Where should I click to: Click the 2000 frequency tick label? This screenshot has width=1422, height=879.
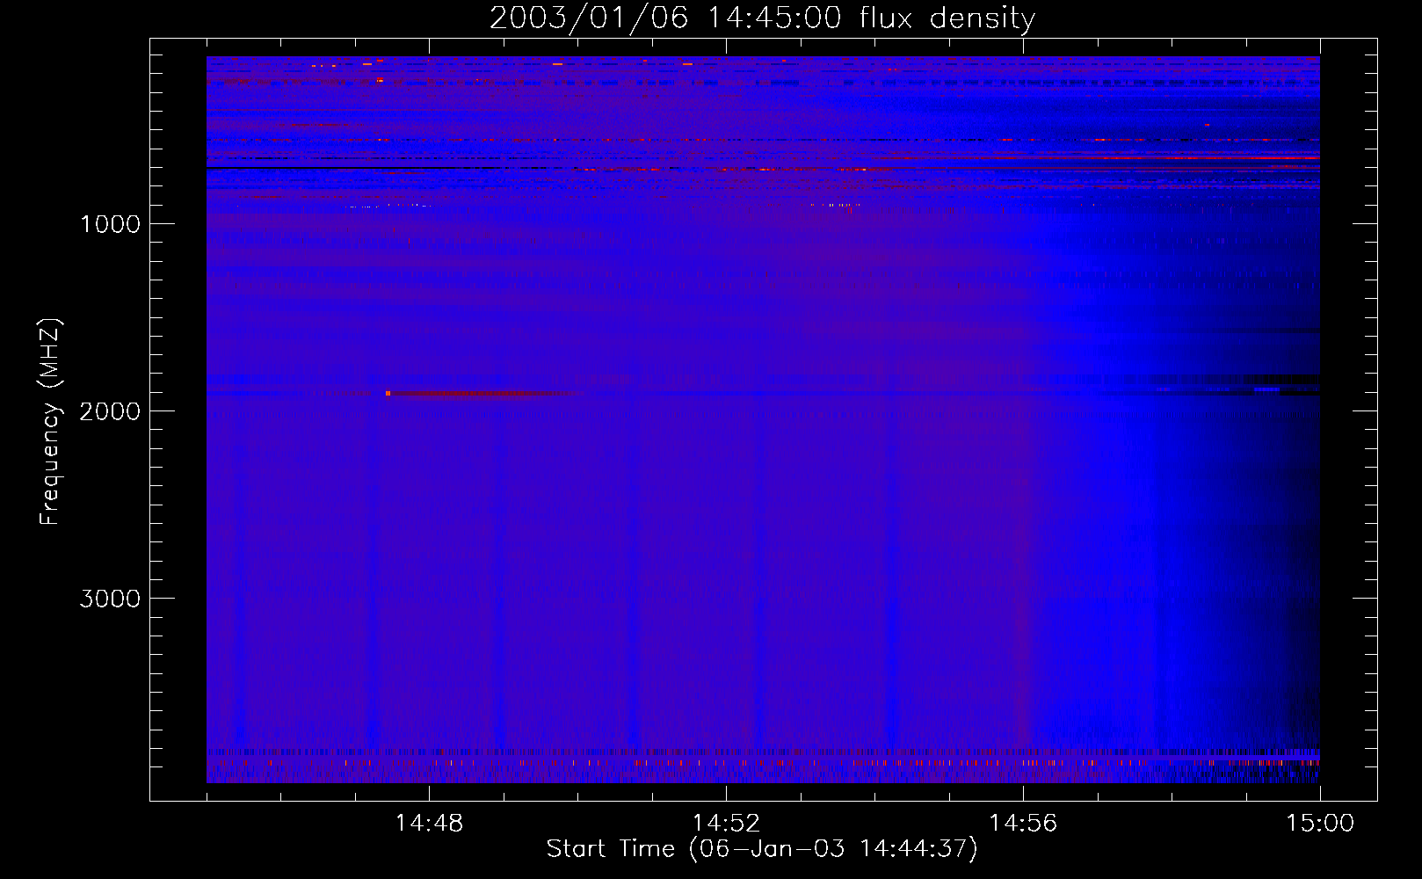[110, 411]
